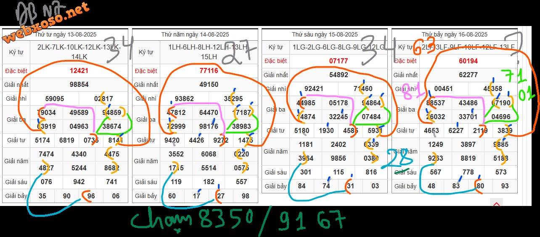The height and width of the screenshot is (237, 540).
Task: Click the red Đặc biệt label for 13-08
Action: click(16, 71)
